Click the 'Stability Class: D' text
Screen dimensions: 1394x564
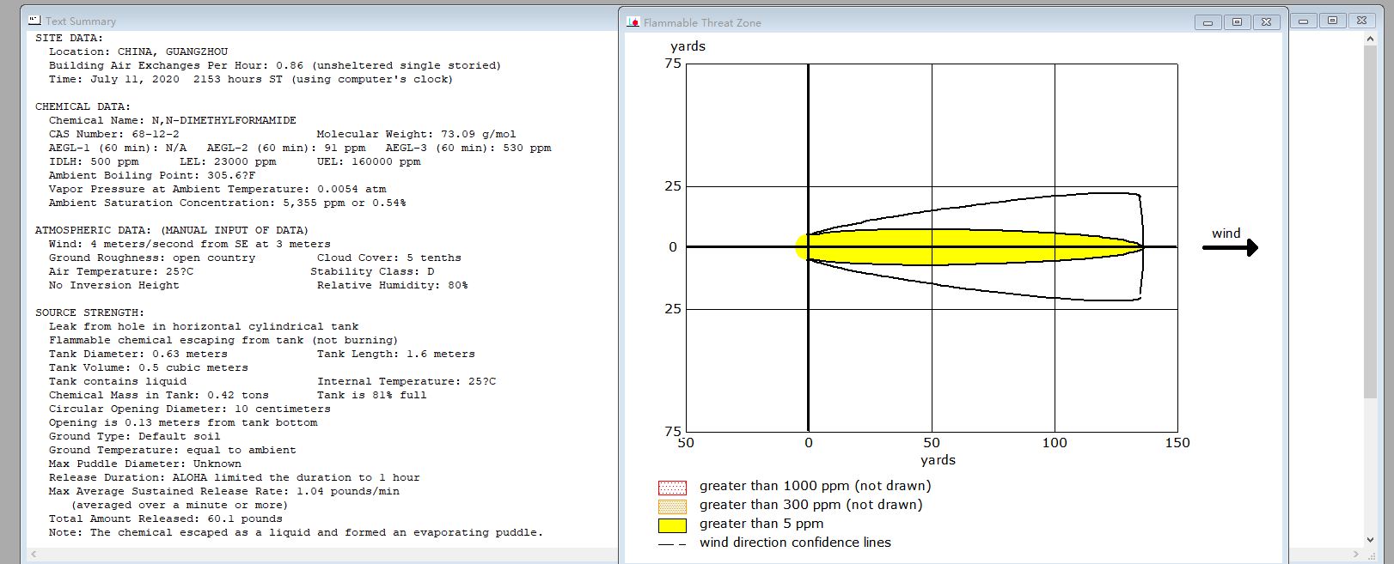click(372, 271)
